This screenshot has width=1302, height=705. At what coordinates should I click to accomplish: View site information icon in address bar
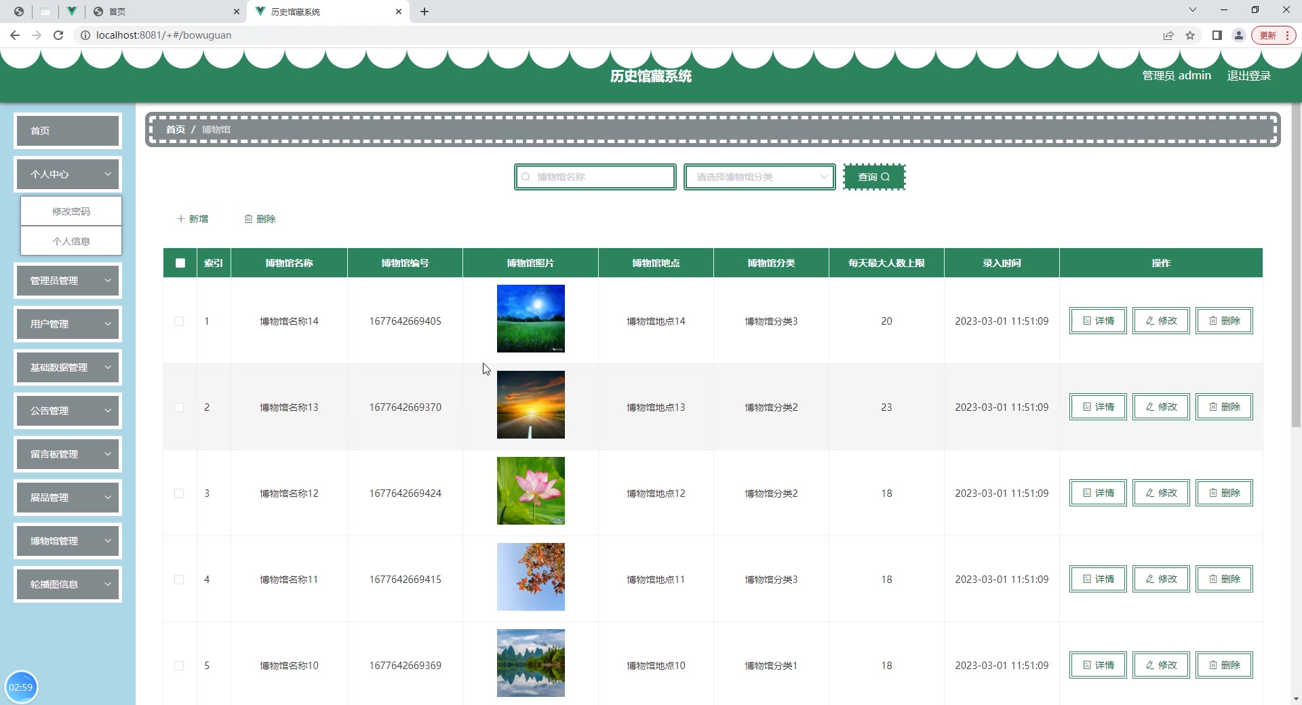point(85,35)
